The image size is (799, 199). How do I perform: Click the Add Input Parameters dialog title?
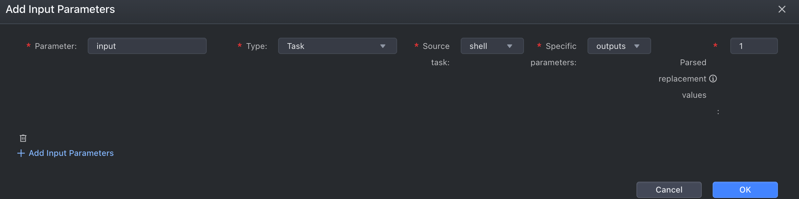tap(61, 9)
